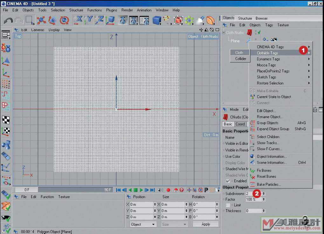
Task: Select the Scale tool icon
Action: pos(52,20)
